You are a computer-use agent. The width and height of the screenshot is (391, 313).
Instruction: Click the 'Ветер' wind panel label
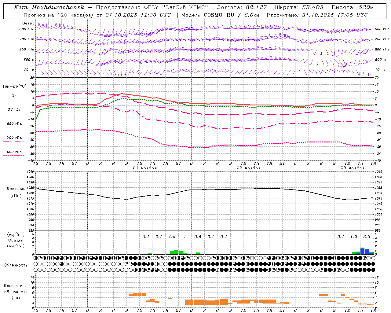click(28, 23)
